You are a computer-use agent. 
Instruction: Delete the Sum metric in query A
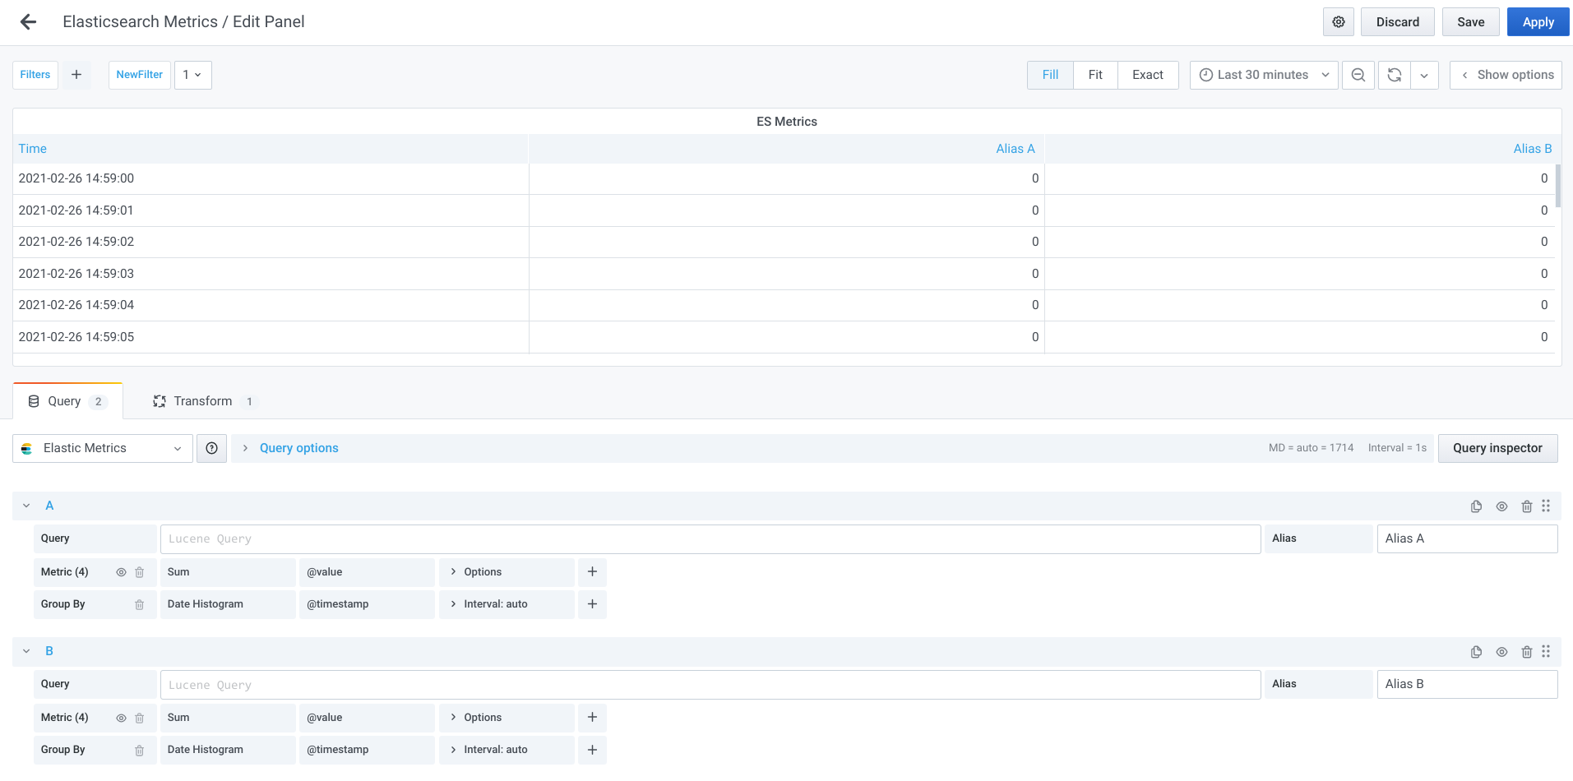click(139, 571)
